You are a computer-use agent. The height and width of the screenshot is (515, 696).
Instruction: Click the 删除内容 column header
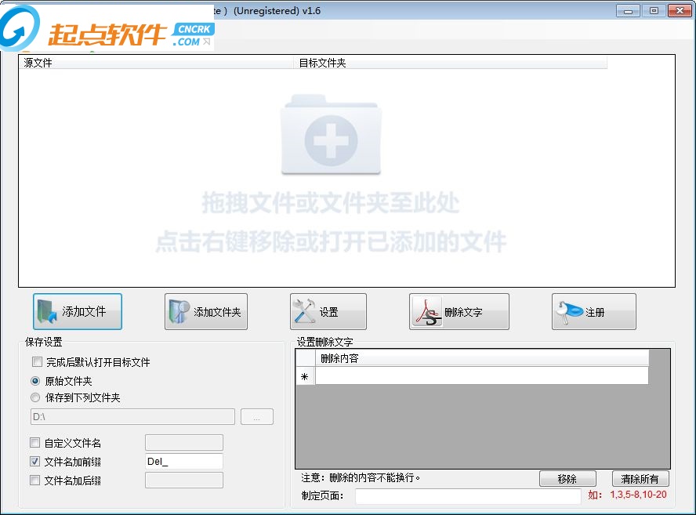(481, 358)
